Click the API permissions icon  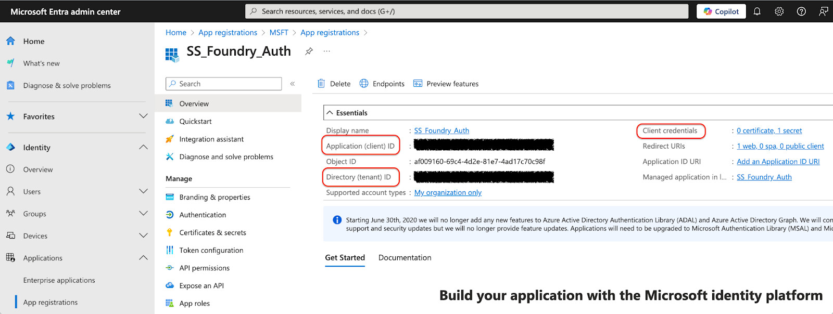(x=169, y=268)
